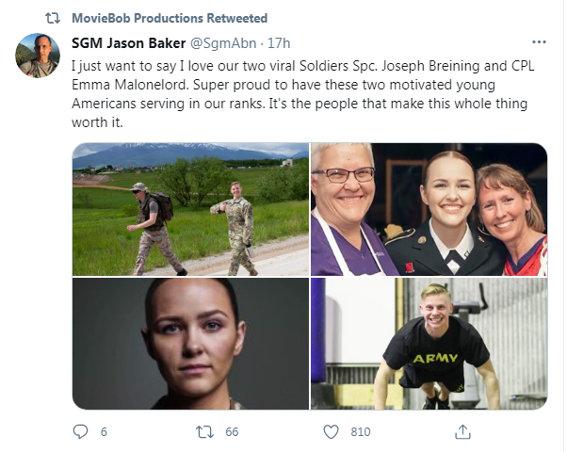The image size is (567, 452).
Task: Open the three-dot more options menu
Action: click(539, 42)
